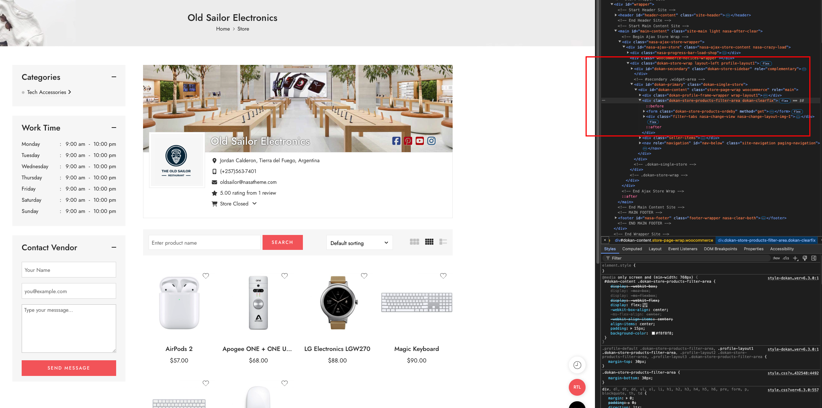Screen dimensions: 822x408
Task: Click the red SEARCH button
Action: coord(282,242)
